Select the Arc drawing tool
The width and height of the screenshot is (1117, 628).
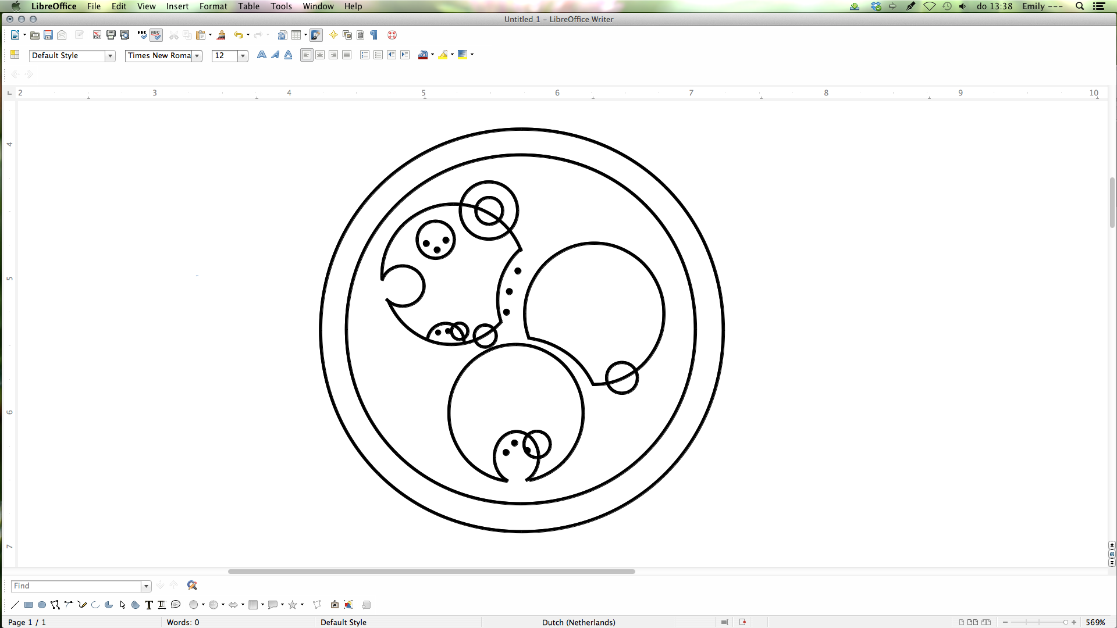(95, 605)
